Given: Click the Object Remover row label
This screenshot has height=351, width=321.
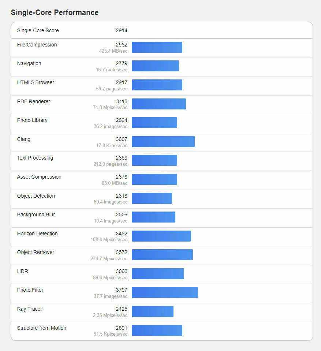Looking at the screenshot, I should tap(36, 252).
